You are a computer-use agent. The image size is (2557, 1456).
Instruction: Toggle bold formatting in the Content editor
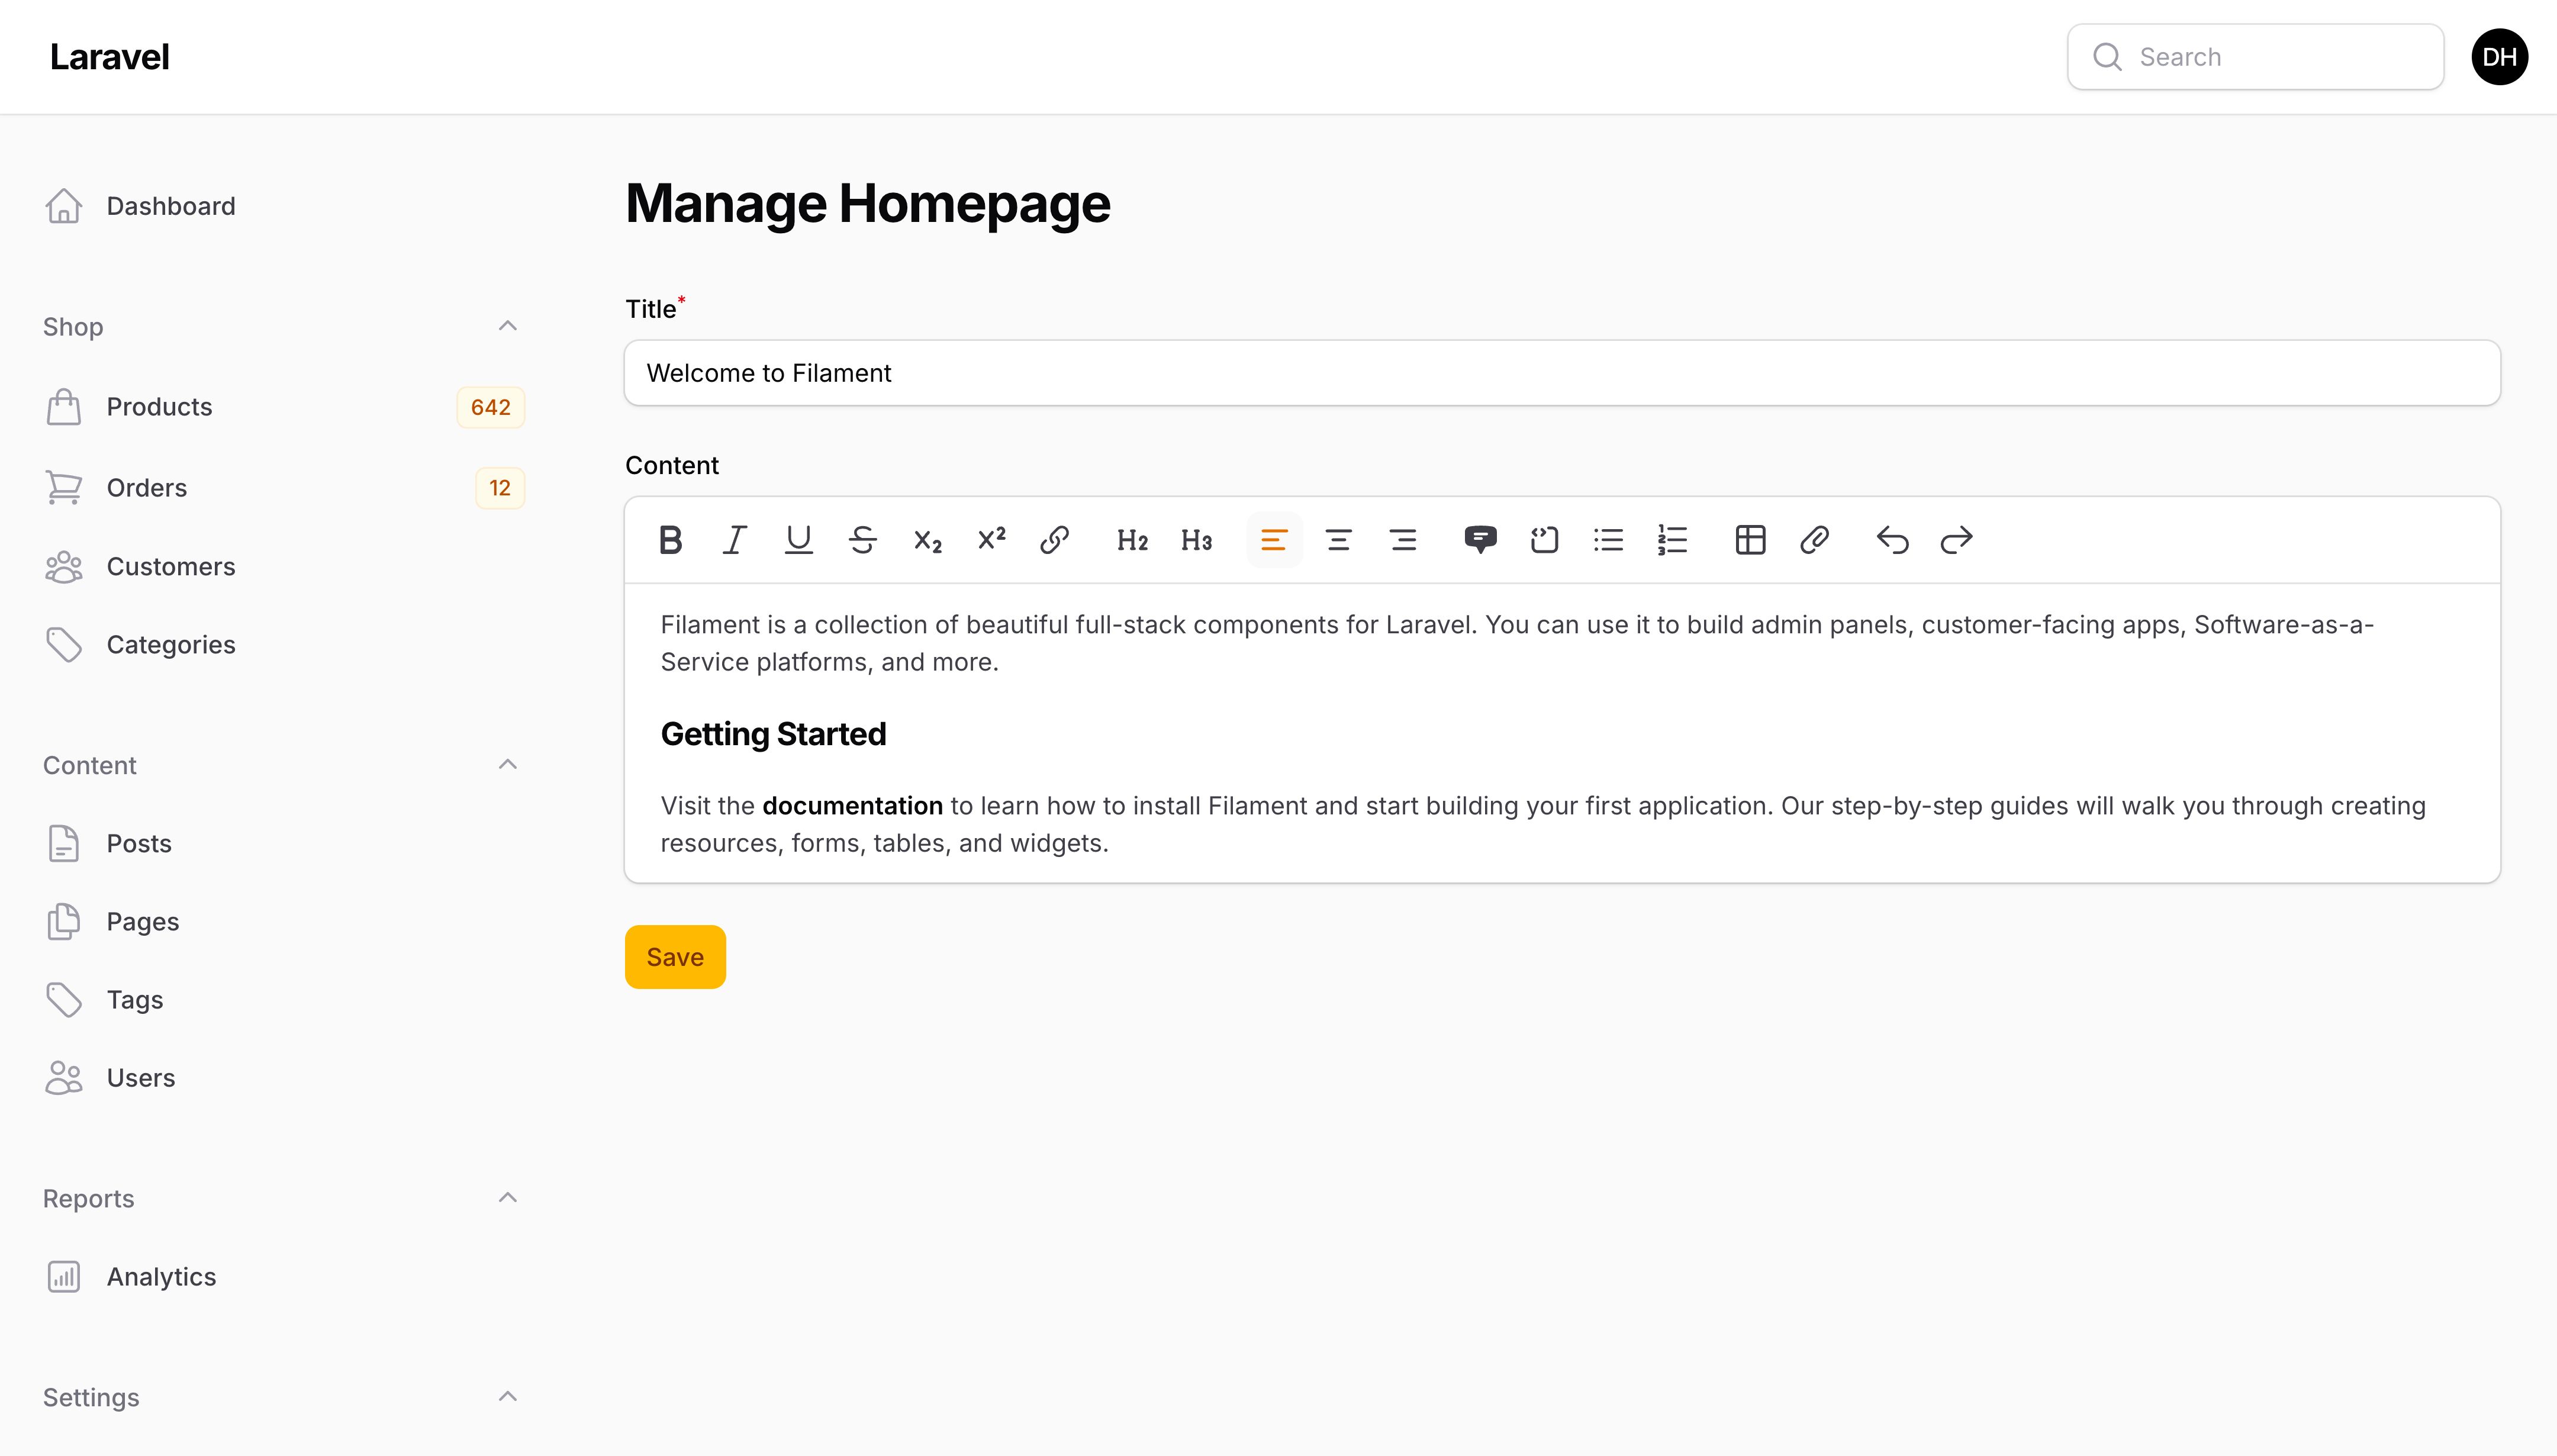click(670, 540)
